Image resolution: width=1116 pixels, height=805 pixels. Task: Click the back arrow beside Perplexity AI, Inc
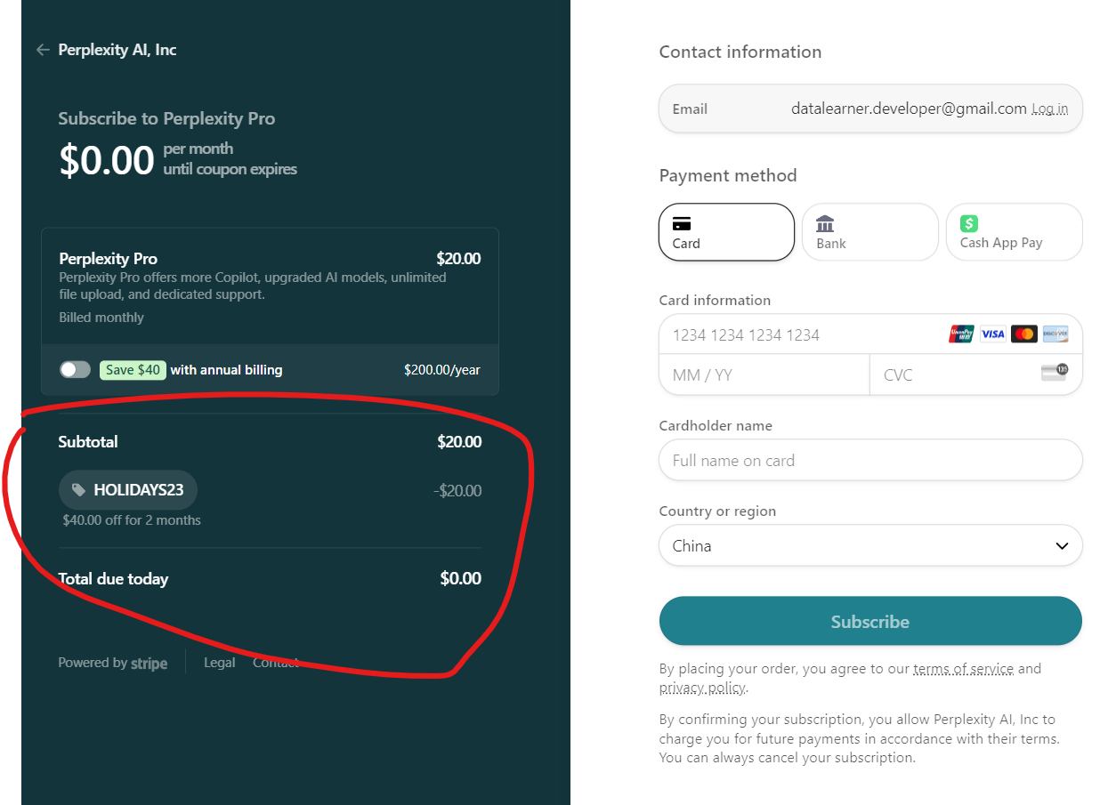(43, 50)
